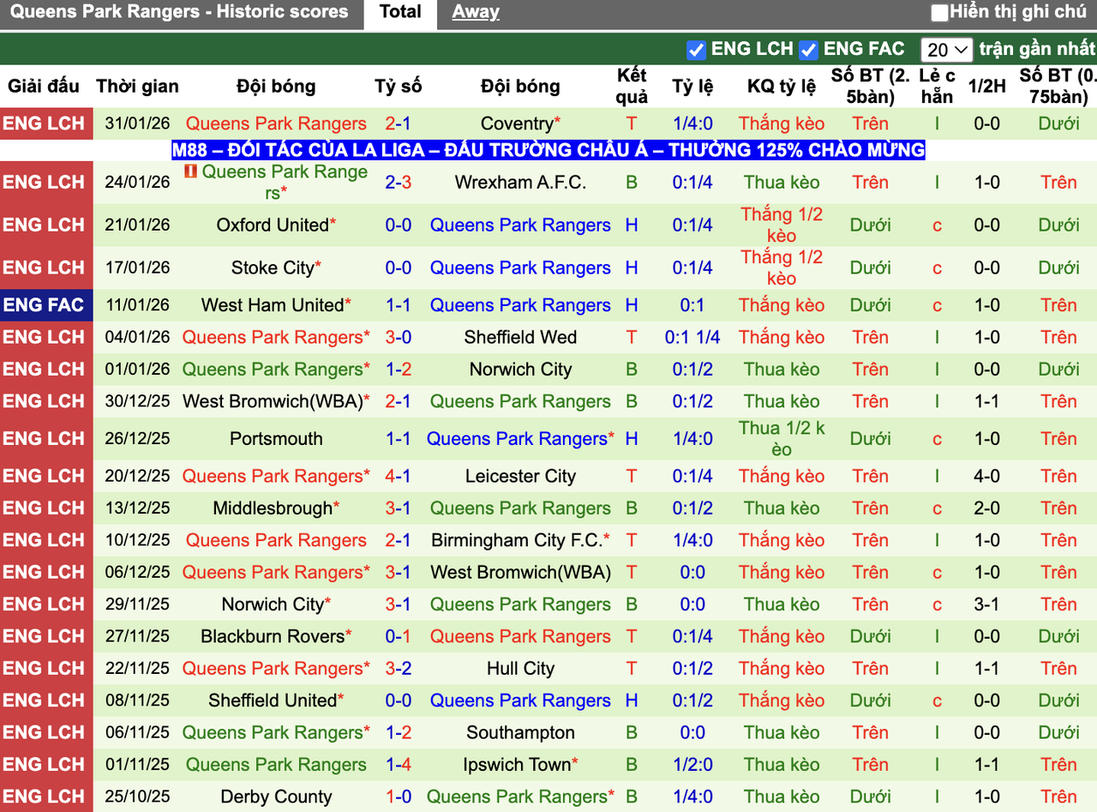
Task: Switch to the Away tab
Action: 476,12
